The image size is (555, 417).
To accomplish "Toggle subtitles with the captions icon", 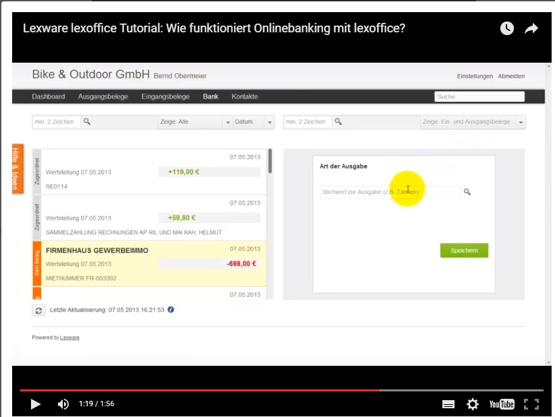I will (x=447, y=404).
